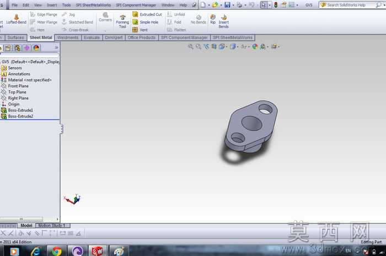
Task: Open the Motion Study 1 tab
Action: (x=51, y=226)
